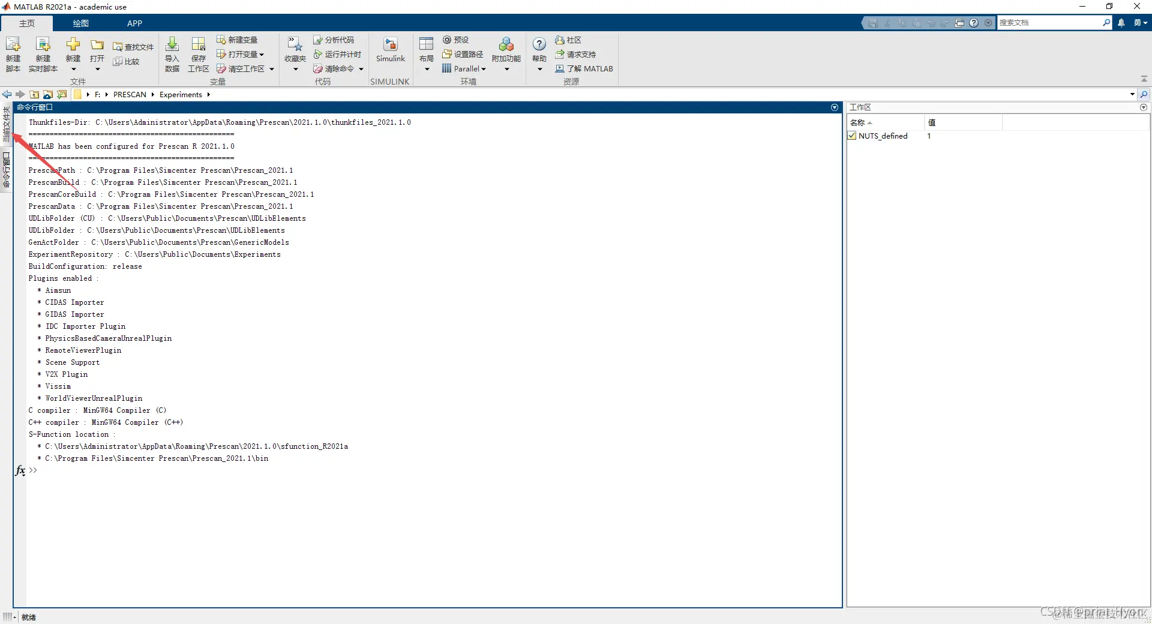Open 预设 (Preferences)
This screenshot has width=1152, height=624.
pyautogui.click(x=456, y=40)
